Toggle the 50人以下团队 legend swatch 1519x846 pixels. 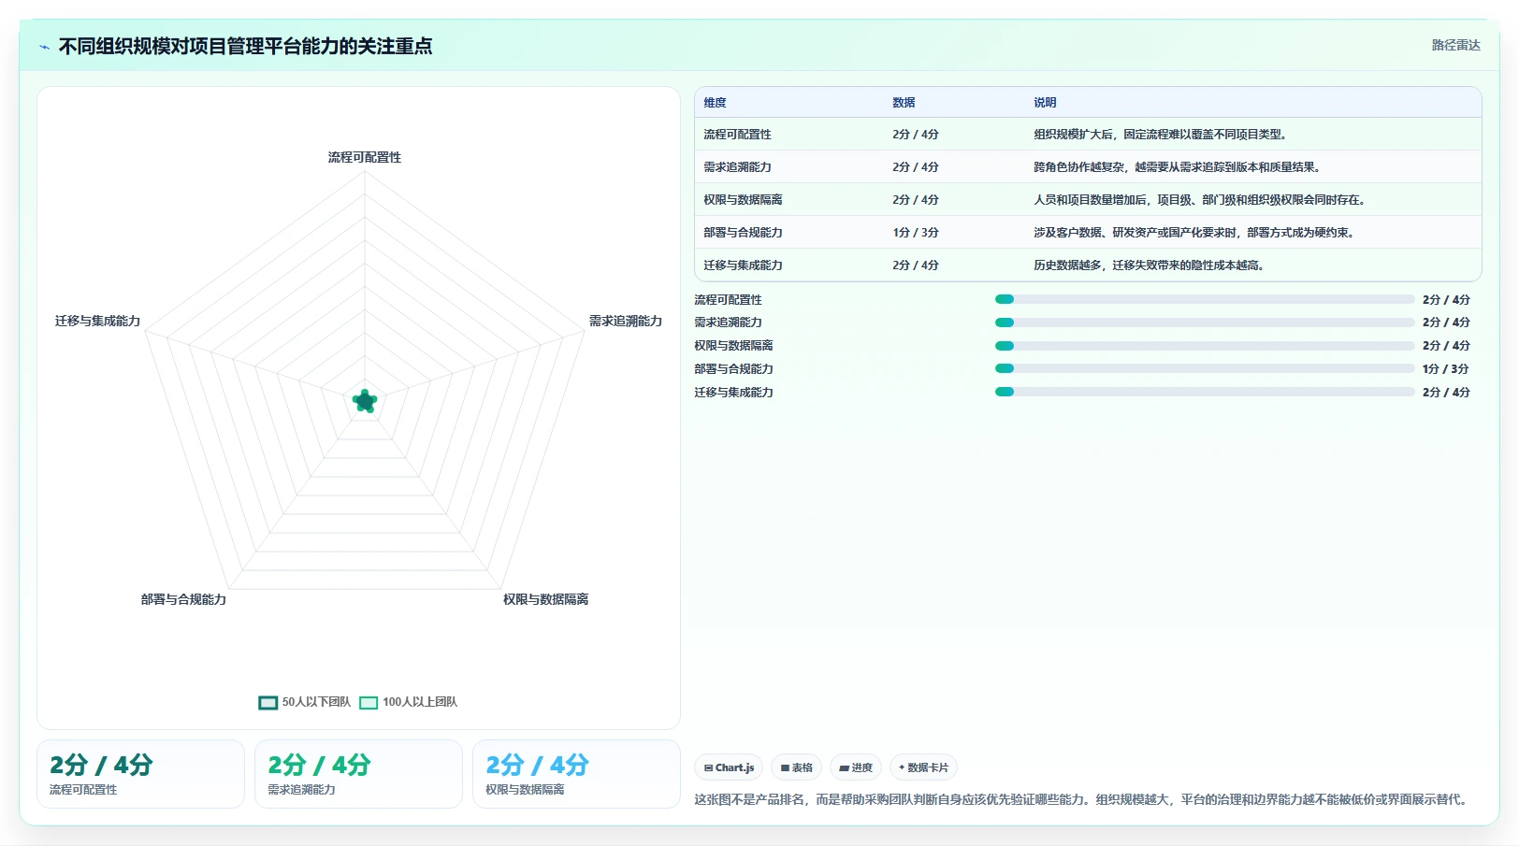click(268, 703)
